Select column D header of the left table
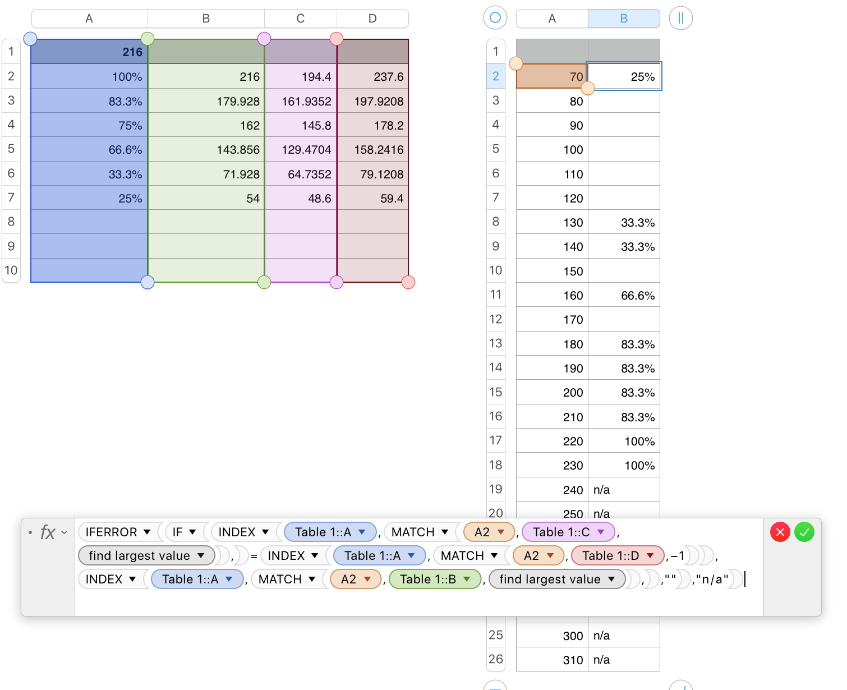The width and height of the screenshot is (847, 690). 372,19
